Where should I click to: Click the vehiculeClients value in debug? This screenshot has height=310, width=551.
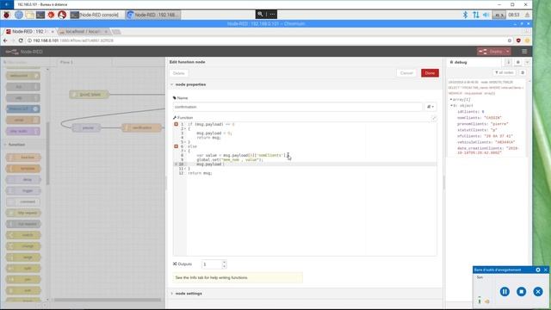click(x=505, y=142)
